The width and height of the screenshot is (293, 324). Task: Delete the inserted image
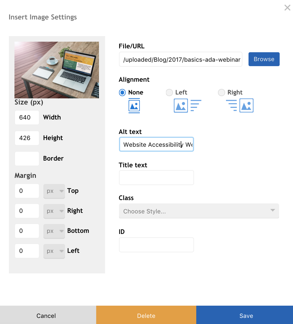tap(146, 315)
